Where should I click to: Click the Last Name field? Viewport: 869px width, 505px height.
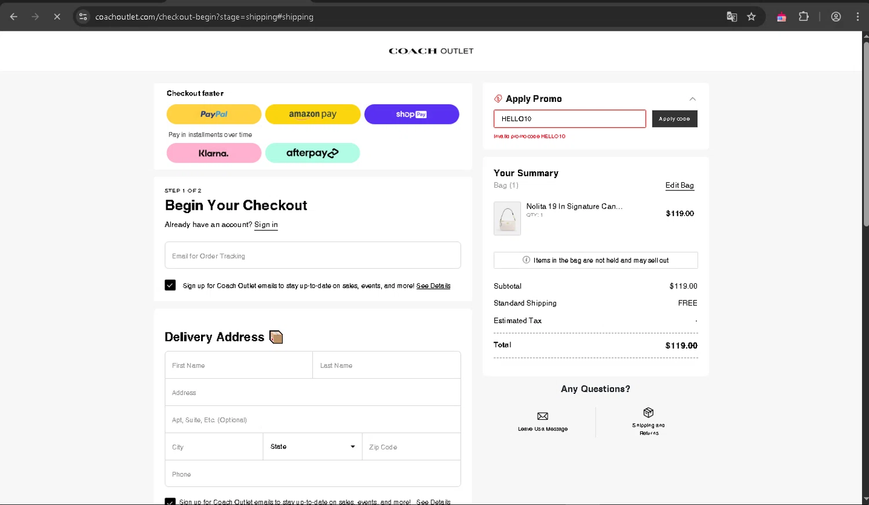[x=386, y=365]
